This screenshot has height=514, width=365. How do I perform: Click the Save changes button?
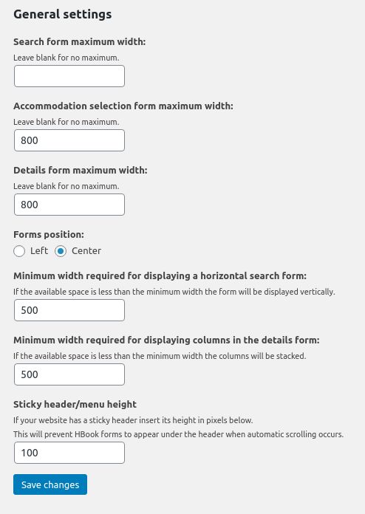coord(50,484)
